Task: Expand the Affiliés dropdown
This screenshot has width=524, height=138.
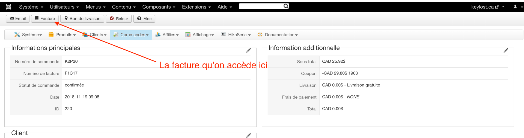Action: pyautogui.click(x=167, y=35)
